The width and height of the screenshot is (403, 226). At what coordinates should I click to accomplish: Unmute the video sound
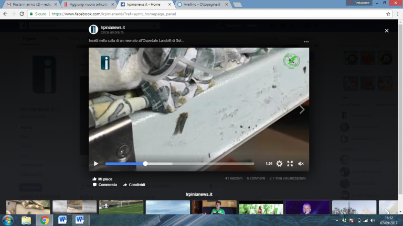[301, 163]
